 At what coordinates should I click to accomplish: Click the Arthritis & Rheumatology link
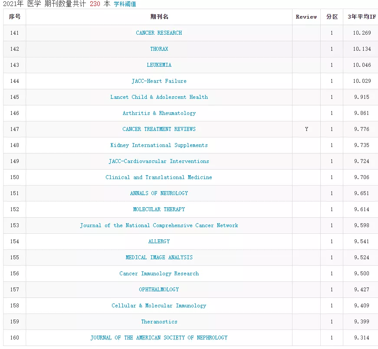[x=159, y=113]
